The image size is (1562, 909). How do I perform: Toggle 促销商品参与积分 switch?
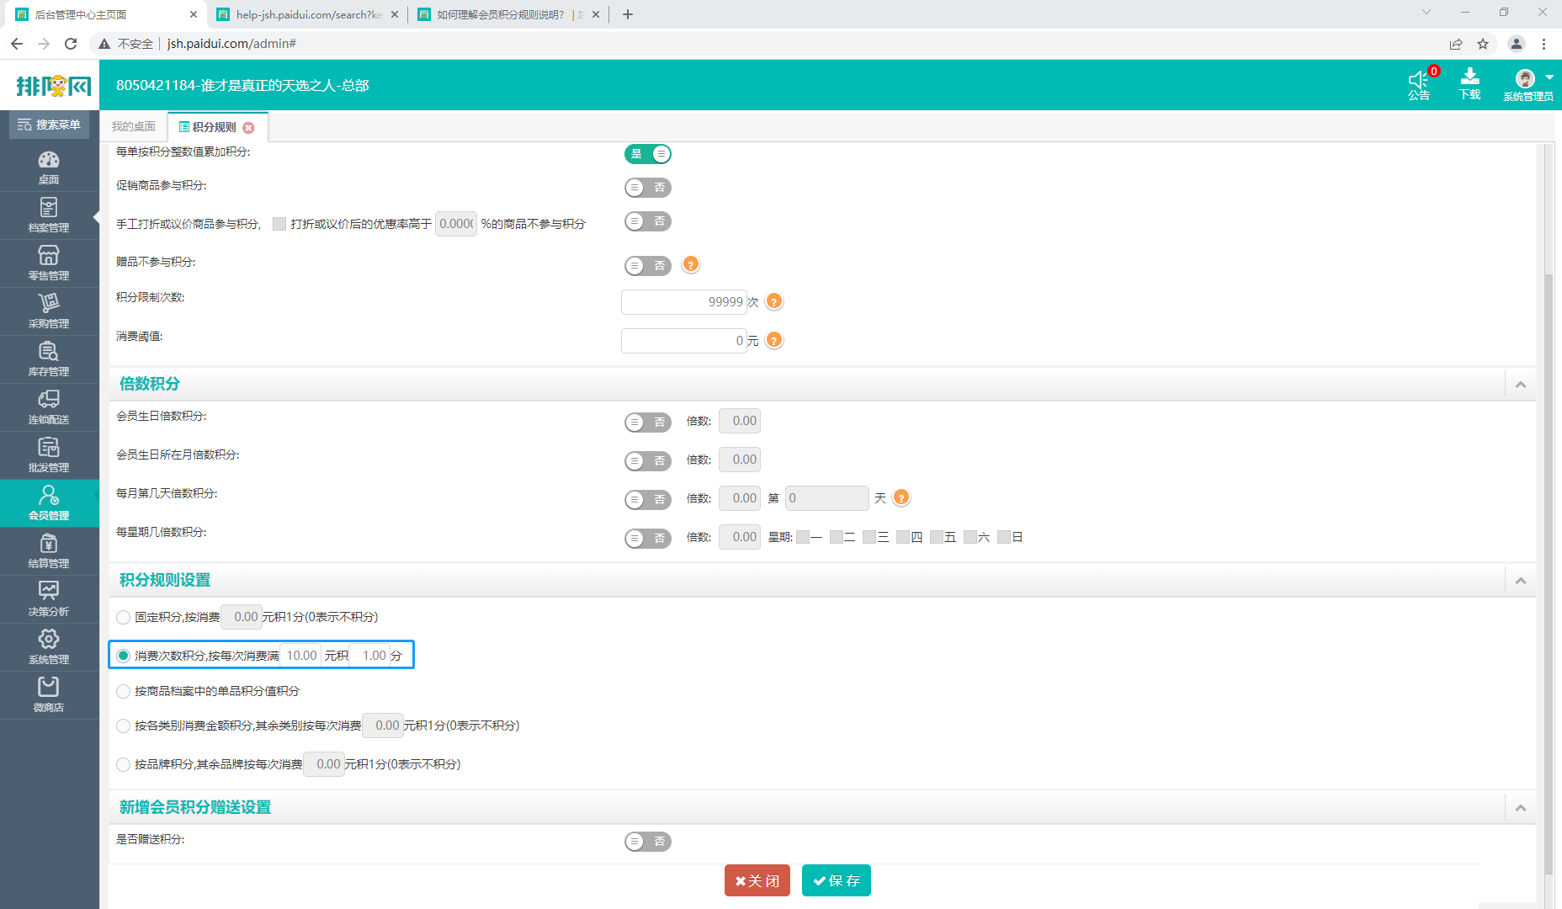[648, 188]
